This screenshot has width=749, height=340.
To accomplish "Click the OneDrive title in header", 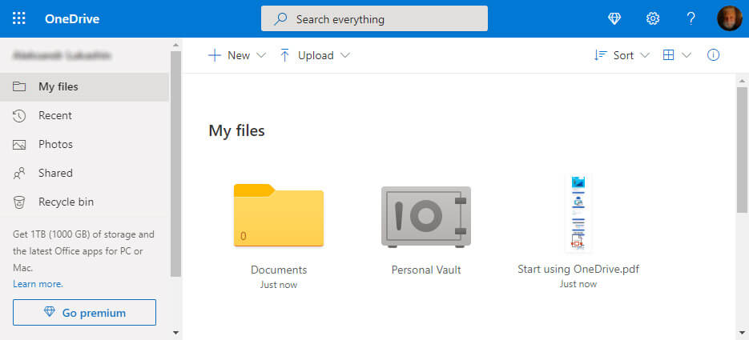I will tap(72, 19).
